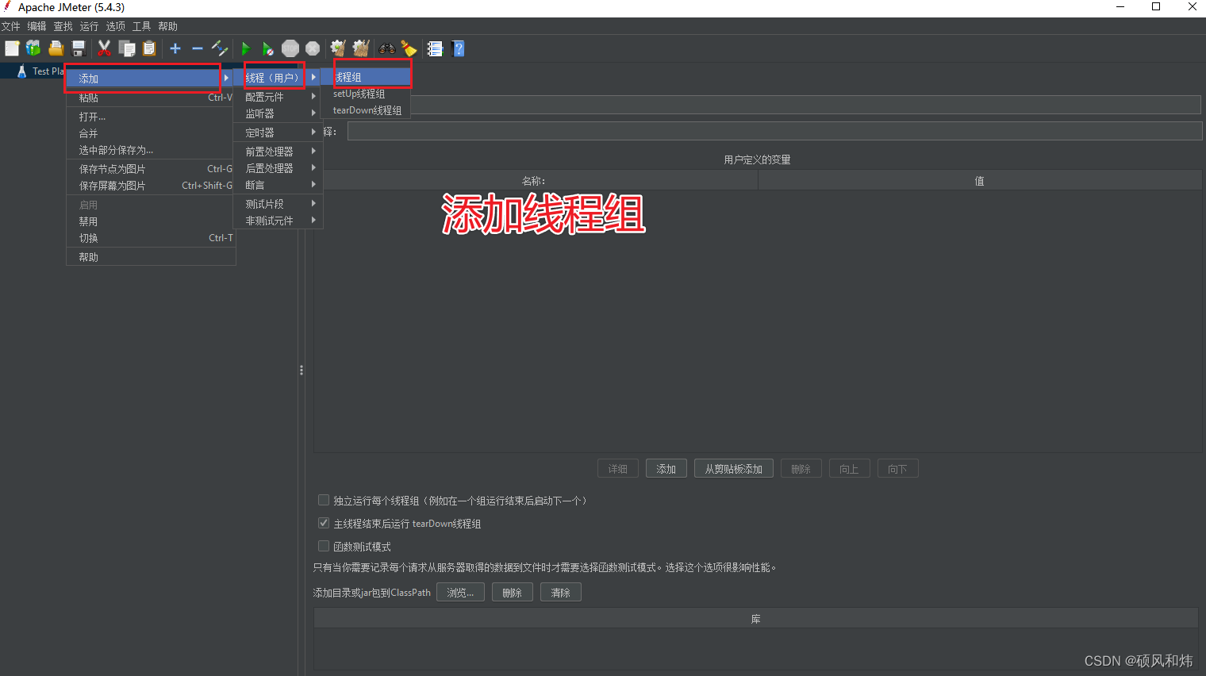This screenshot has height=676, width=1206.
Task: Expand 后置处理器 submenu
Action: [x=278, y=168]
